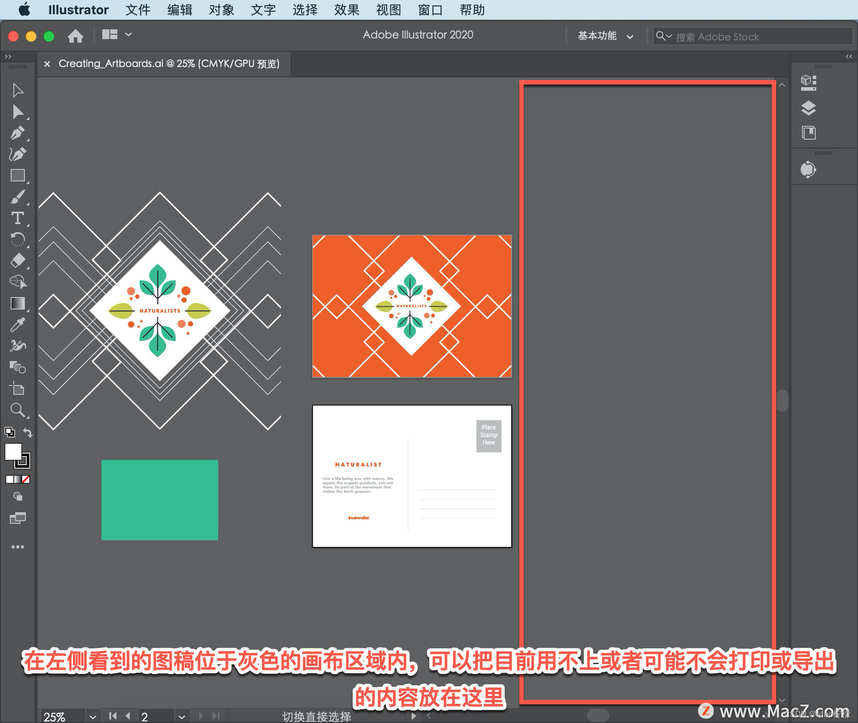Select the Pen tool
This screenshot has width=858, height=723.
18,133
